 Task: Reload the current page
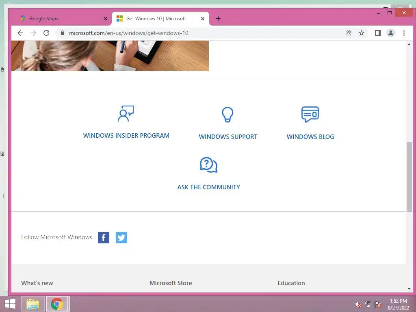click(x=46, y=33)
